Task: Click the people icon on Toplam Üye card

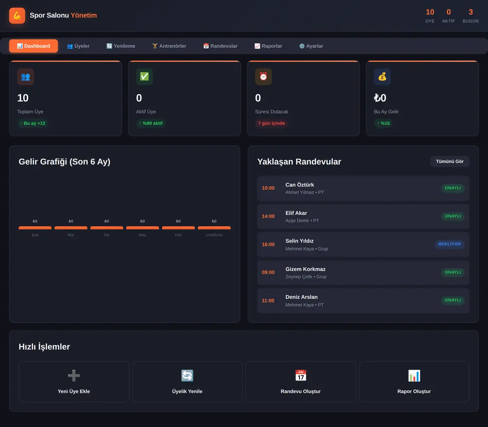Action: coord(26,77)
